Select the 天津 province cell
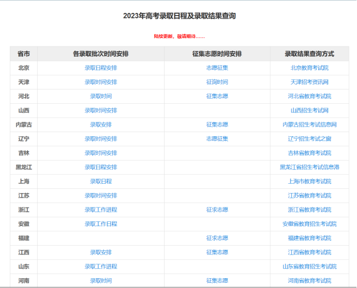 tap(24, 82)
